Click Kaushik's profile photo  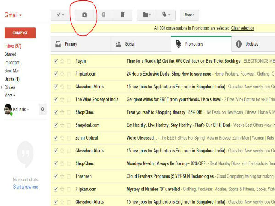8,110
